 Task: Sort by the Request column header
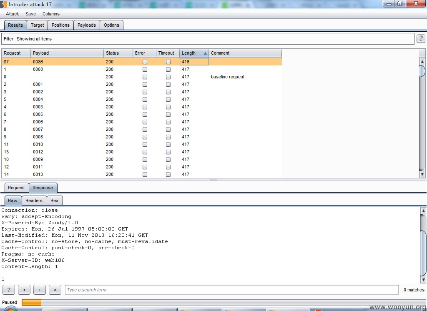[16, 53]
